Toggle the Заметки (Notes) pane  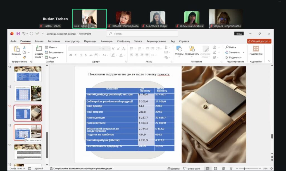(173, 168)
